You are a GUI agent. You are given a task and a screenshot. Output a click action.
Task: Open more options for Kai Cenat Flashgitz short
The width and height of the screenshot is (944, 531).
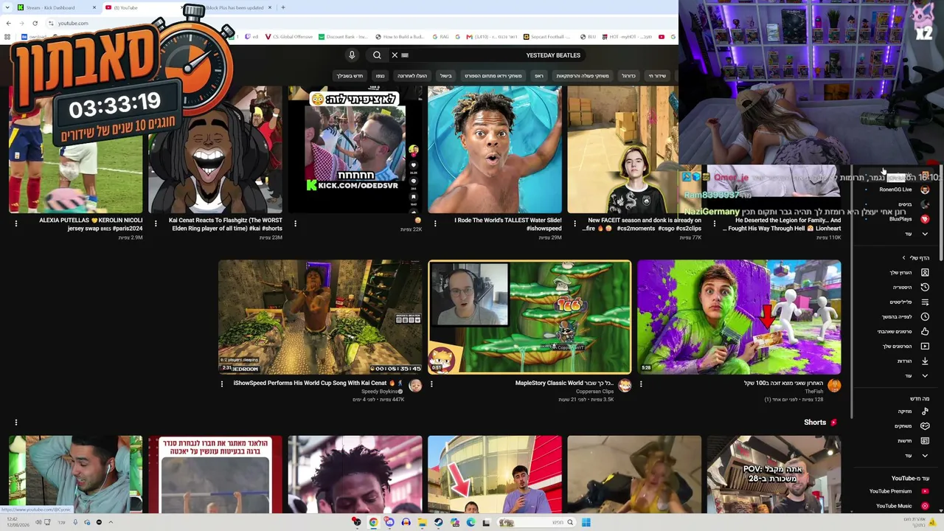[x=156, y=223]
